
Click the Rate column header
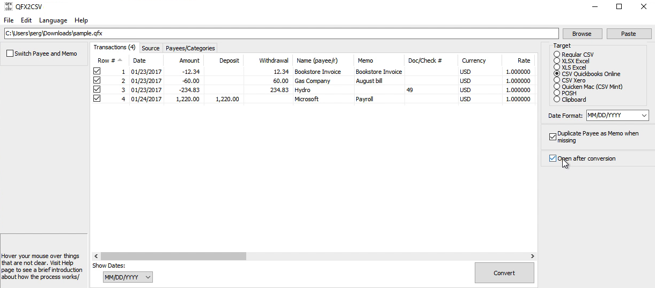tap(518, 60)
